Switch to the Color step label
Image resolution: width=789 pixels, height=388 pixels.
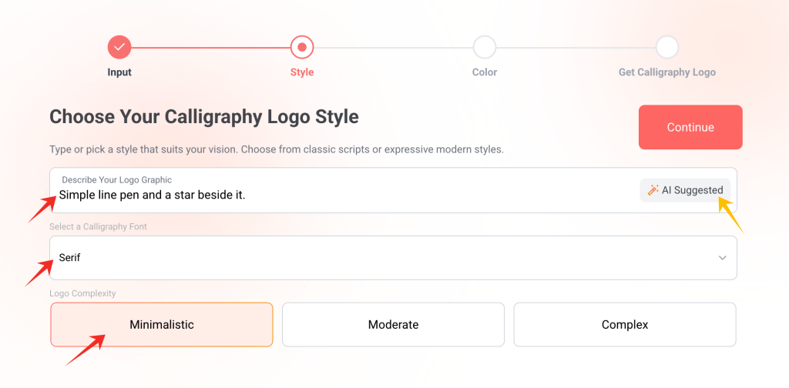485,72
